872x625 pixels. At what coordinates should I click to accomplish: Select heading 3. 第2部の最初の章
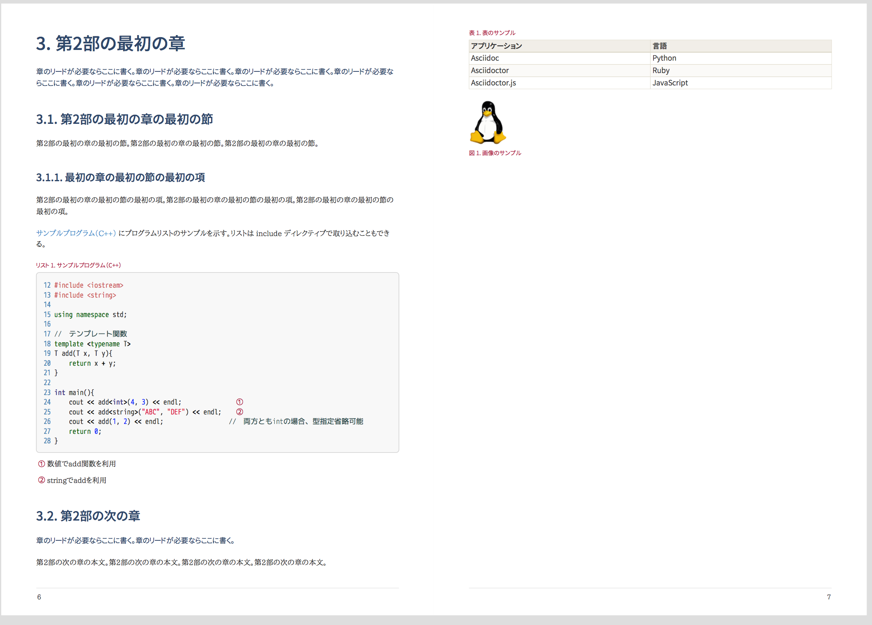(112, 43)
